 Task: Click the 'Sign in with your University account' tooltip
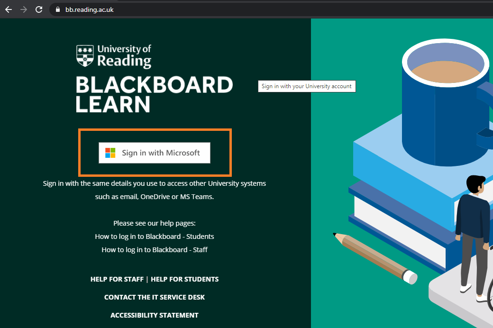[x=306, y=86]
